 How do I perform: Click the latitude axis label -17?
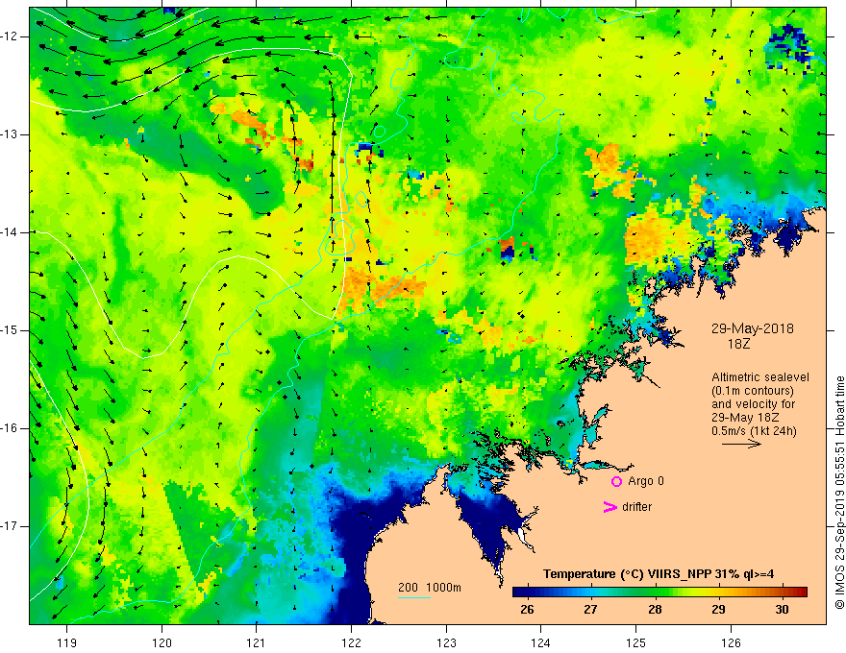pyautogui.click(x=10, y=526)
